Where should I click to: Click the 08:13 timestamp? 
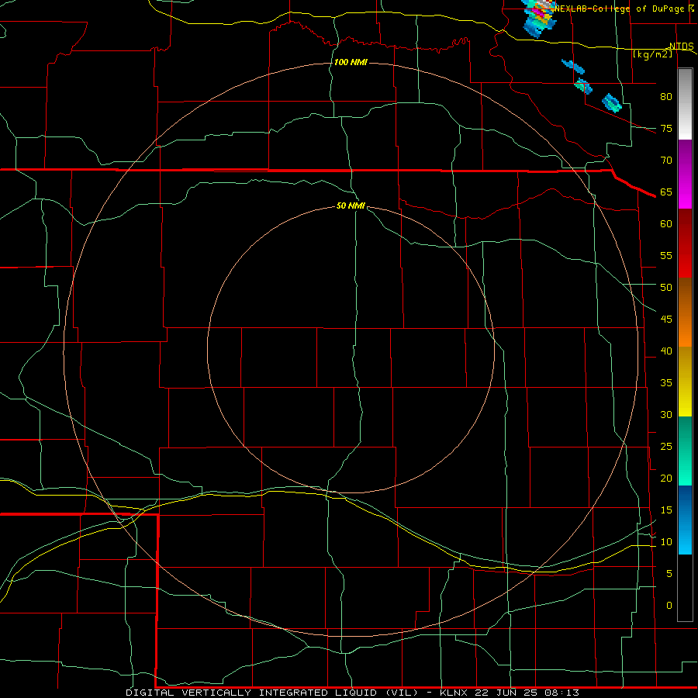562,693
